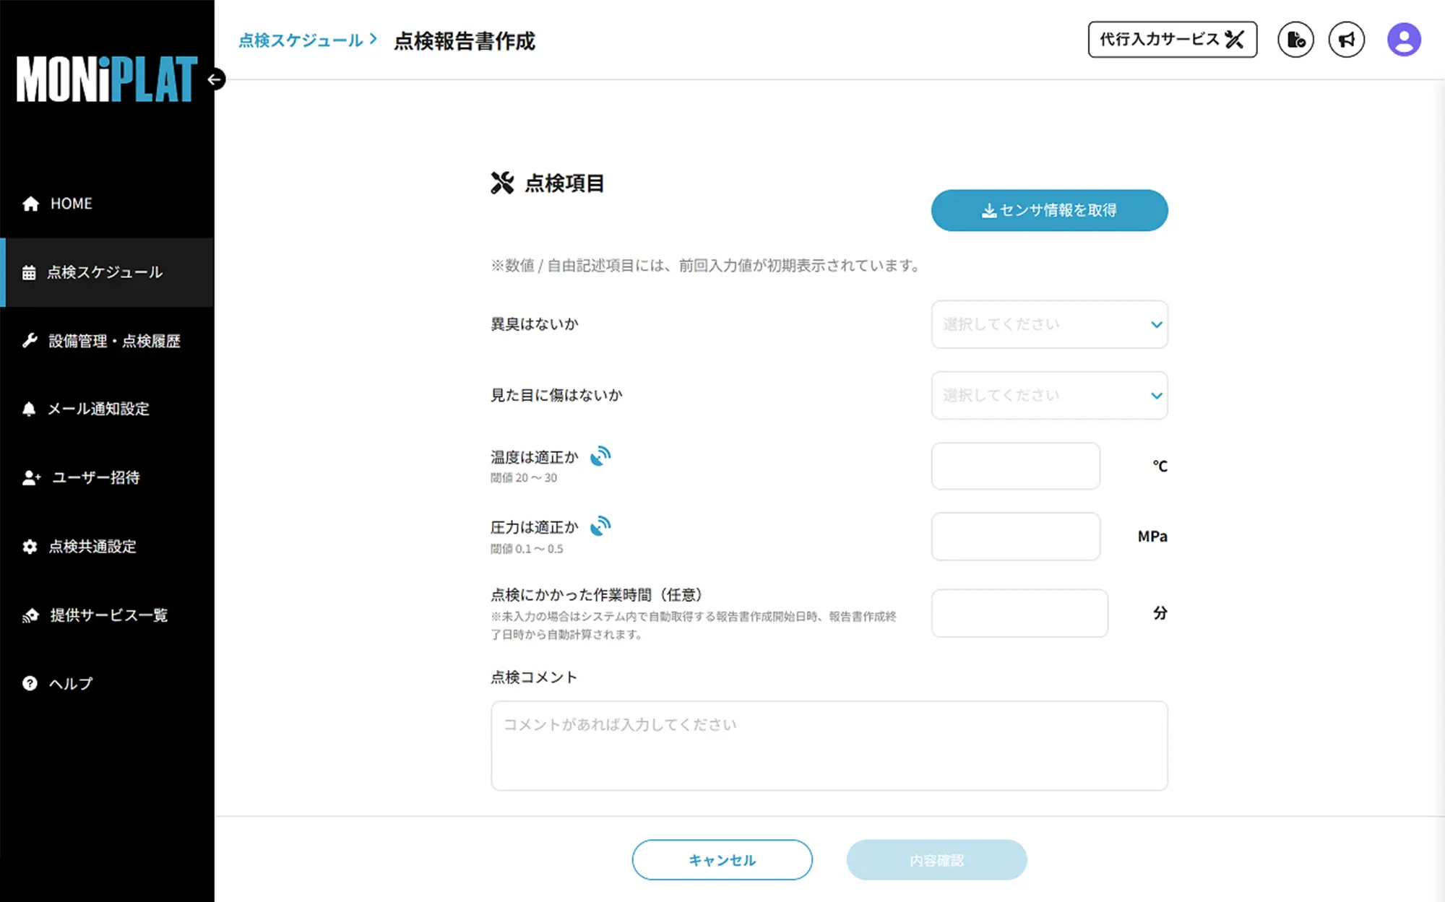Select the HOME icon in the sidebar

coord(30,203)
